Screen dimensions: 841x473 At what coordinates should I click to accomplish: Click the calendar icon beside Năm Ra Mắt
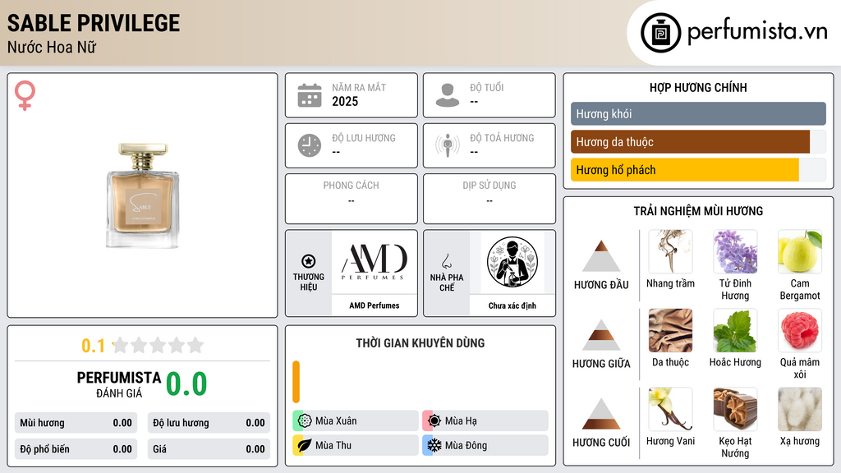pyautogui.click(x=310, y=95)
